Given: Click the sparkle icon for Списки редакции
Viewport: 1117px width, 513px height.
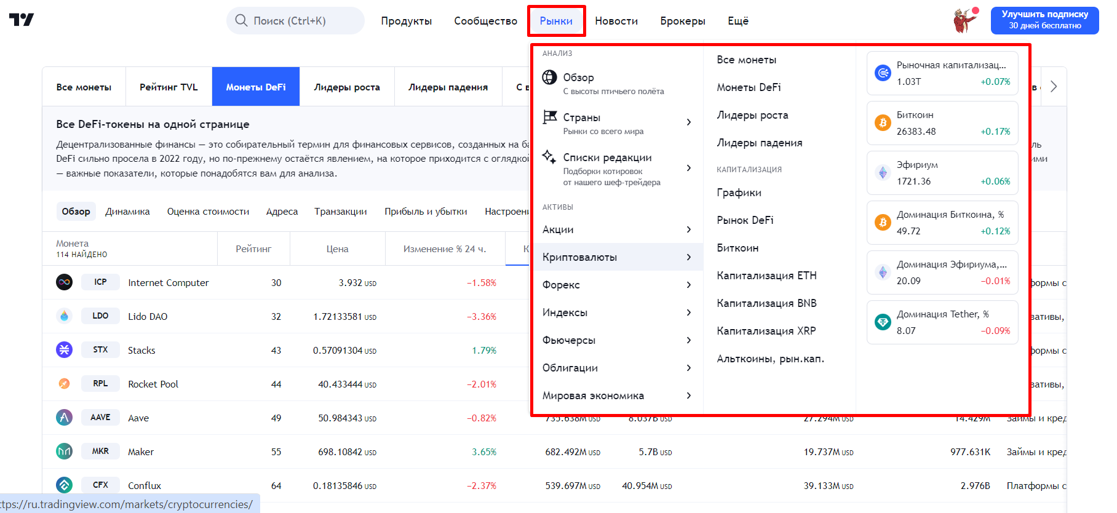Looking at the screenshot, I should (x=549, y=157).
